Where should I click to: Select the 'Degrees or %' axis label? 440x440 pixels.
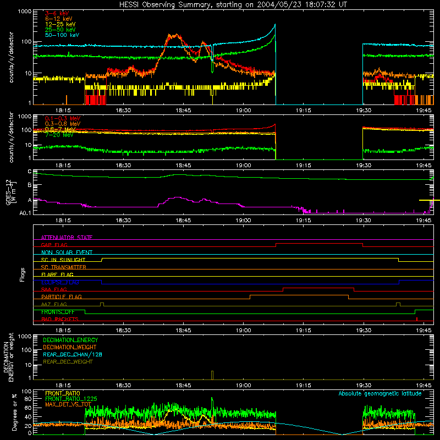(14, 412)
